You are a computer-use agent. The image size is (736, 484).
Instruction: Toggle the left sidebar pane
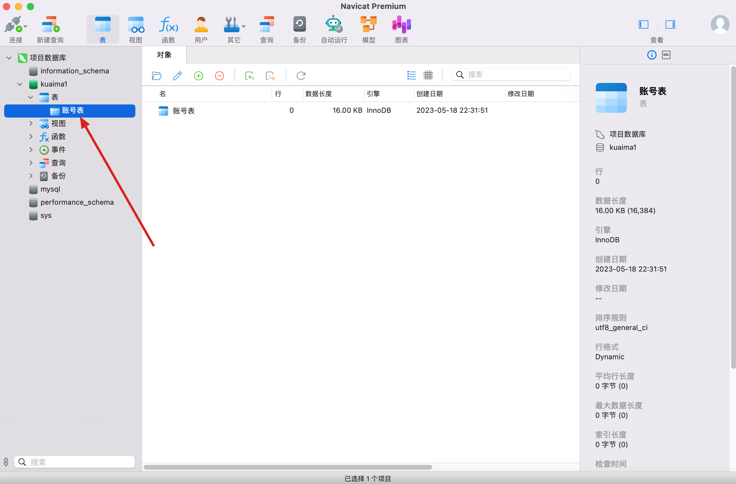tap(644, 24)
